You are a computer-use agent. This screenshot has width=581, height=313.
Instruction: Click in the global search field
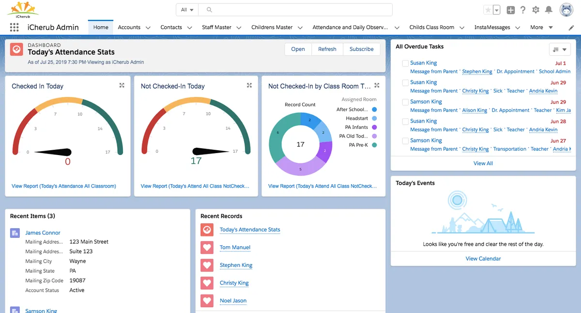point(296,10)
